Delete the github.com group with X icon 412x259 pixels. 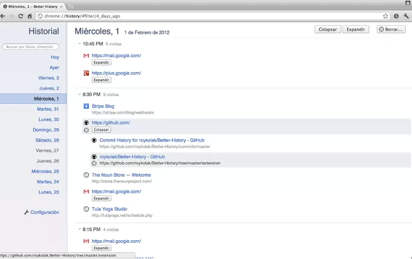86,130
